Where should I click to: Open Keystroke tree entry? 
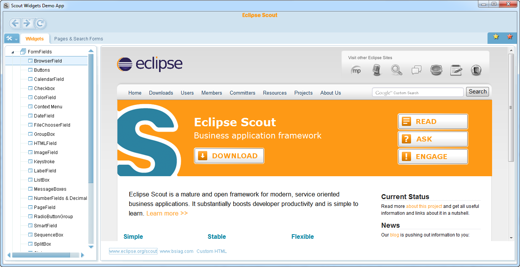pyautogui.click(x=44, y=161)
